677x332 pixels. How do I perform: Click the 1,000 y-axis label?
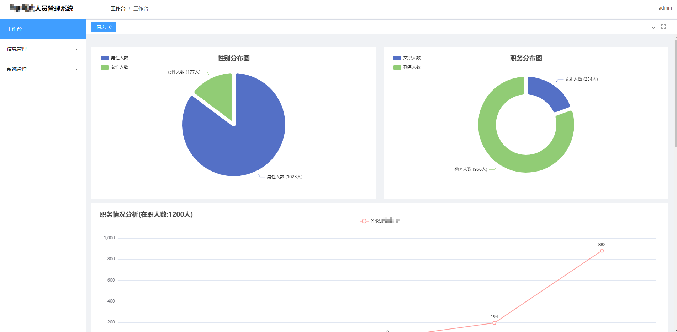point(109,238)
